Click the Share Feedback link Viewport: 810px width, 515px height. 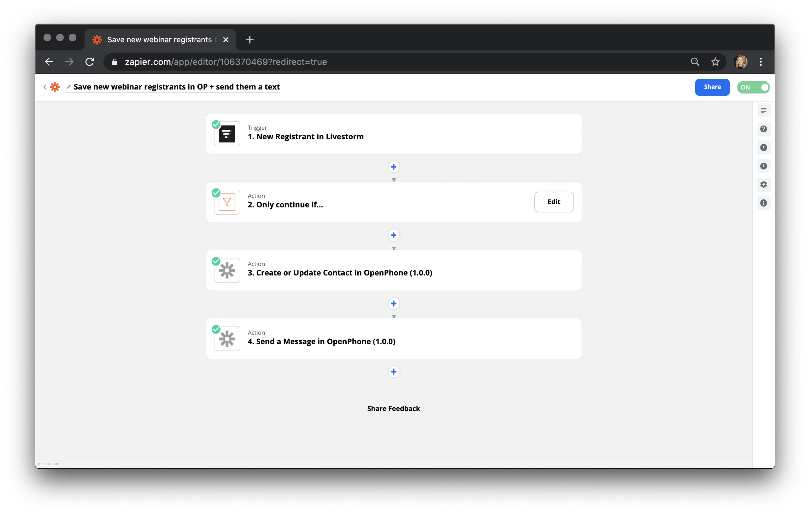(394, 408)
